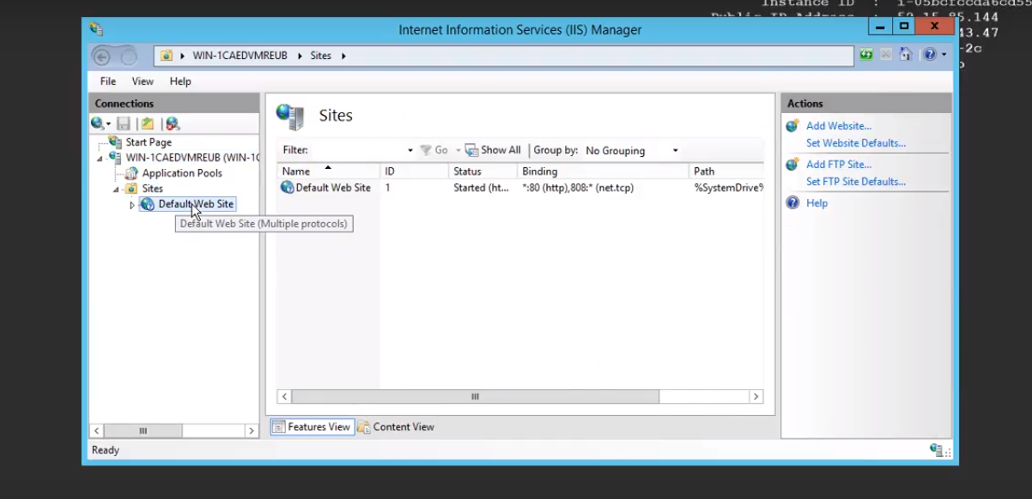
Task: Sort by the Binding column header
Action: (x=603, y=171)
